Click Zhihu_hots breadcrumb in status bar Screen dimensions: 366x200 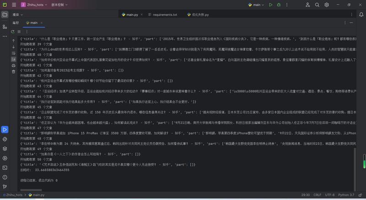[x=13, y=195]
